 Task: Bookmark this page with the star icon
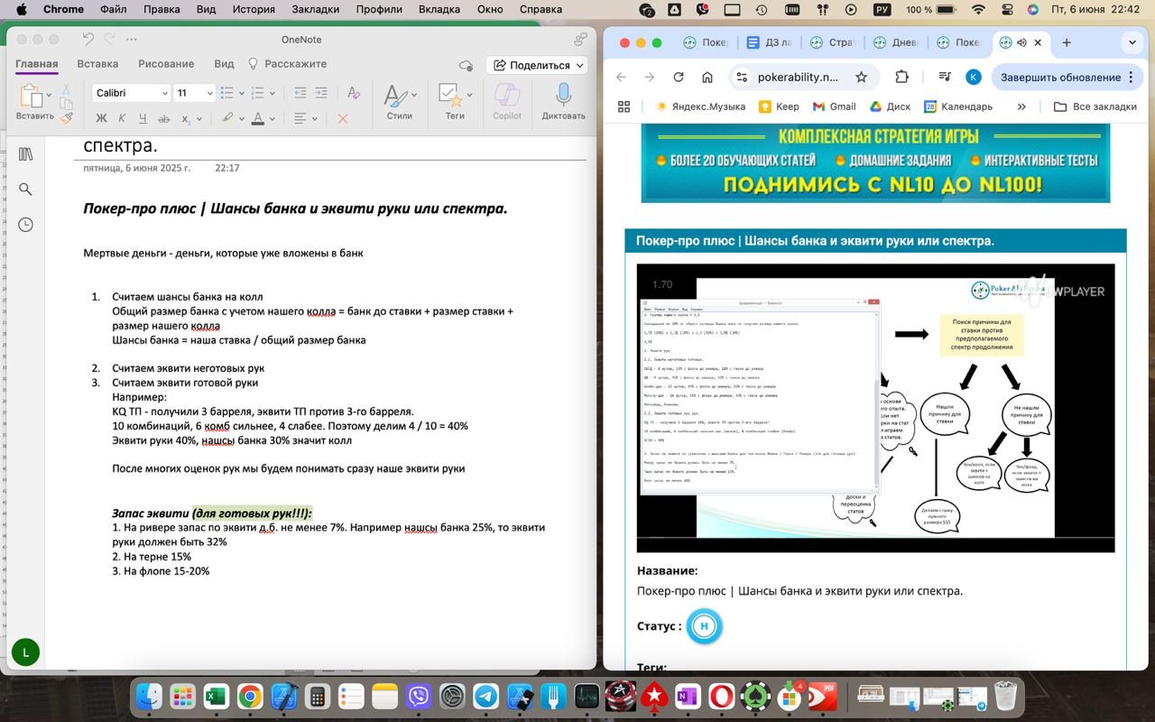pos(862,77)
